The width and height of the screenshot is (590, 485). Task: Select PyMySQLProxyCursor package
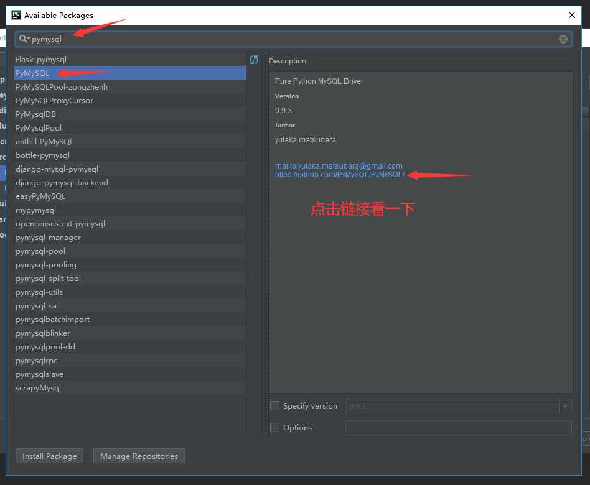point(130,100)
